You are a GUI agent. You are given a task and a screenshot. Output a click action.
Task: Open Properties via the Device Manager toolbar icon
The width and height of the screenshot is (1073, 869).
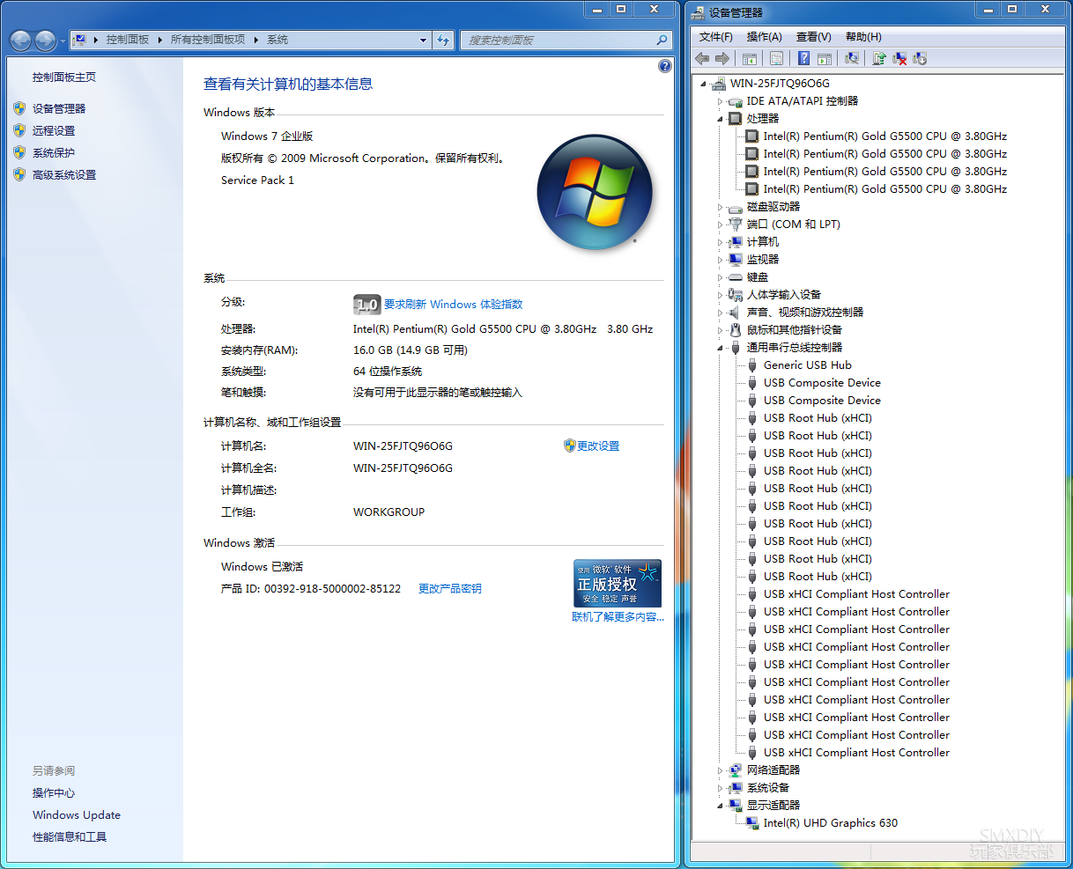point(776,58)
